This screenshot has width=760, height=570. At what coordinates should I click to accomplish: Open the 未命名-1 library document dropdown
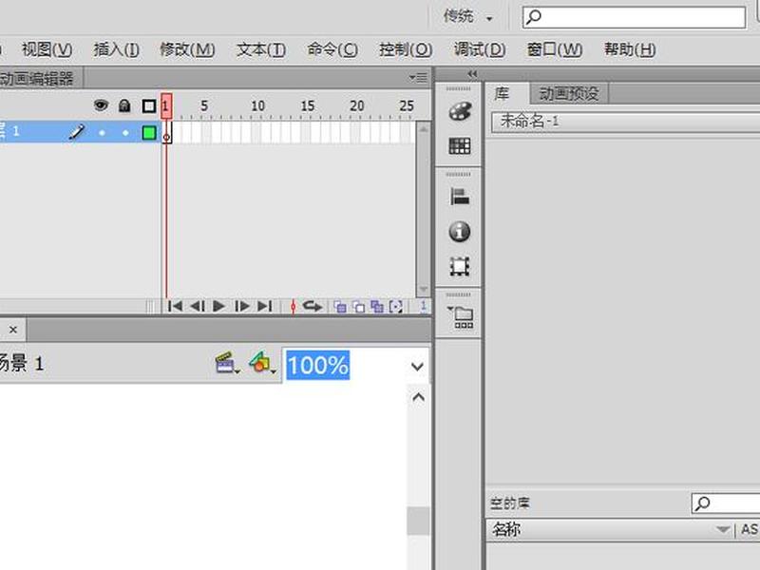[625, 122]
